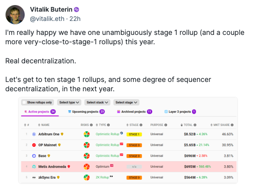Image resolution: width=257 pixels, height=190 pixels.
Task: Sort by the TOTAL column arrows
Action: (x=182, y=125)
